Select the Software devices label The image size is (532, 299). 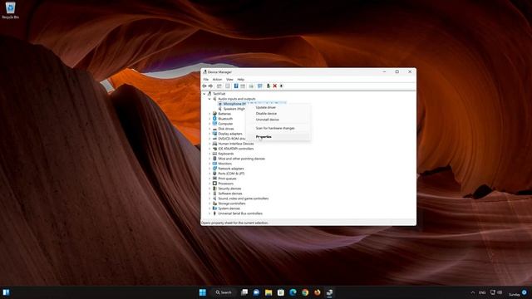230,194
